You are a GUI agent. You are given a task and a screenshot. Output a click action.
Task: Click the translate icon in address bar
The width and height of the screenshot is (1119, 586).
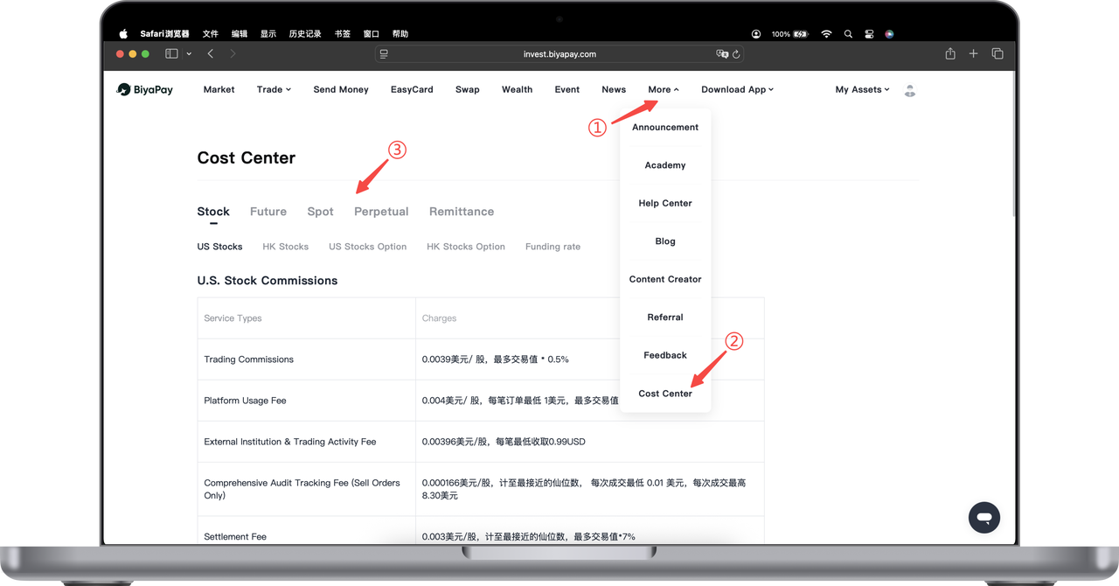pos(722,54)
